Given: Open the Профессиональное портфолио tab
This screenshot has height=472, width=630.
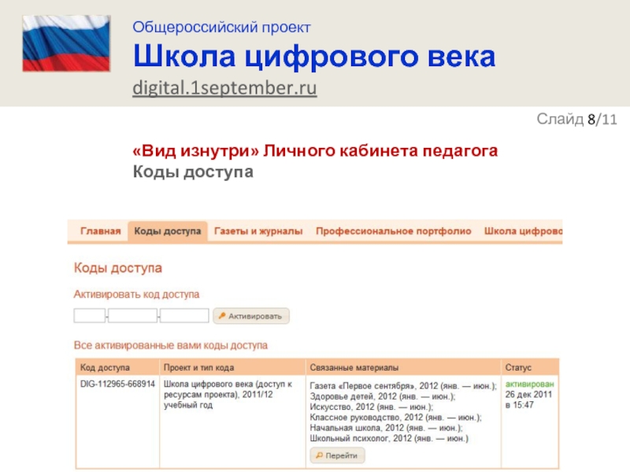Looking at the screenshot, I should pyautogui.click(x=393, y=231).
